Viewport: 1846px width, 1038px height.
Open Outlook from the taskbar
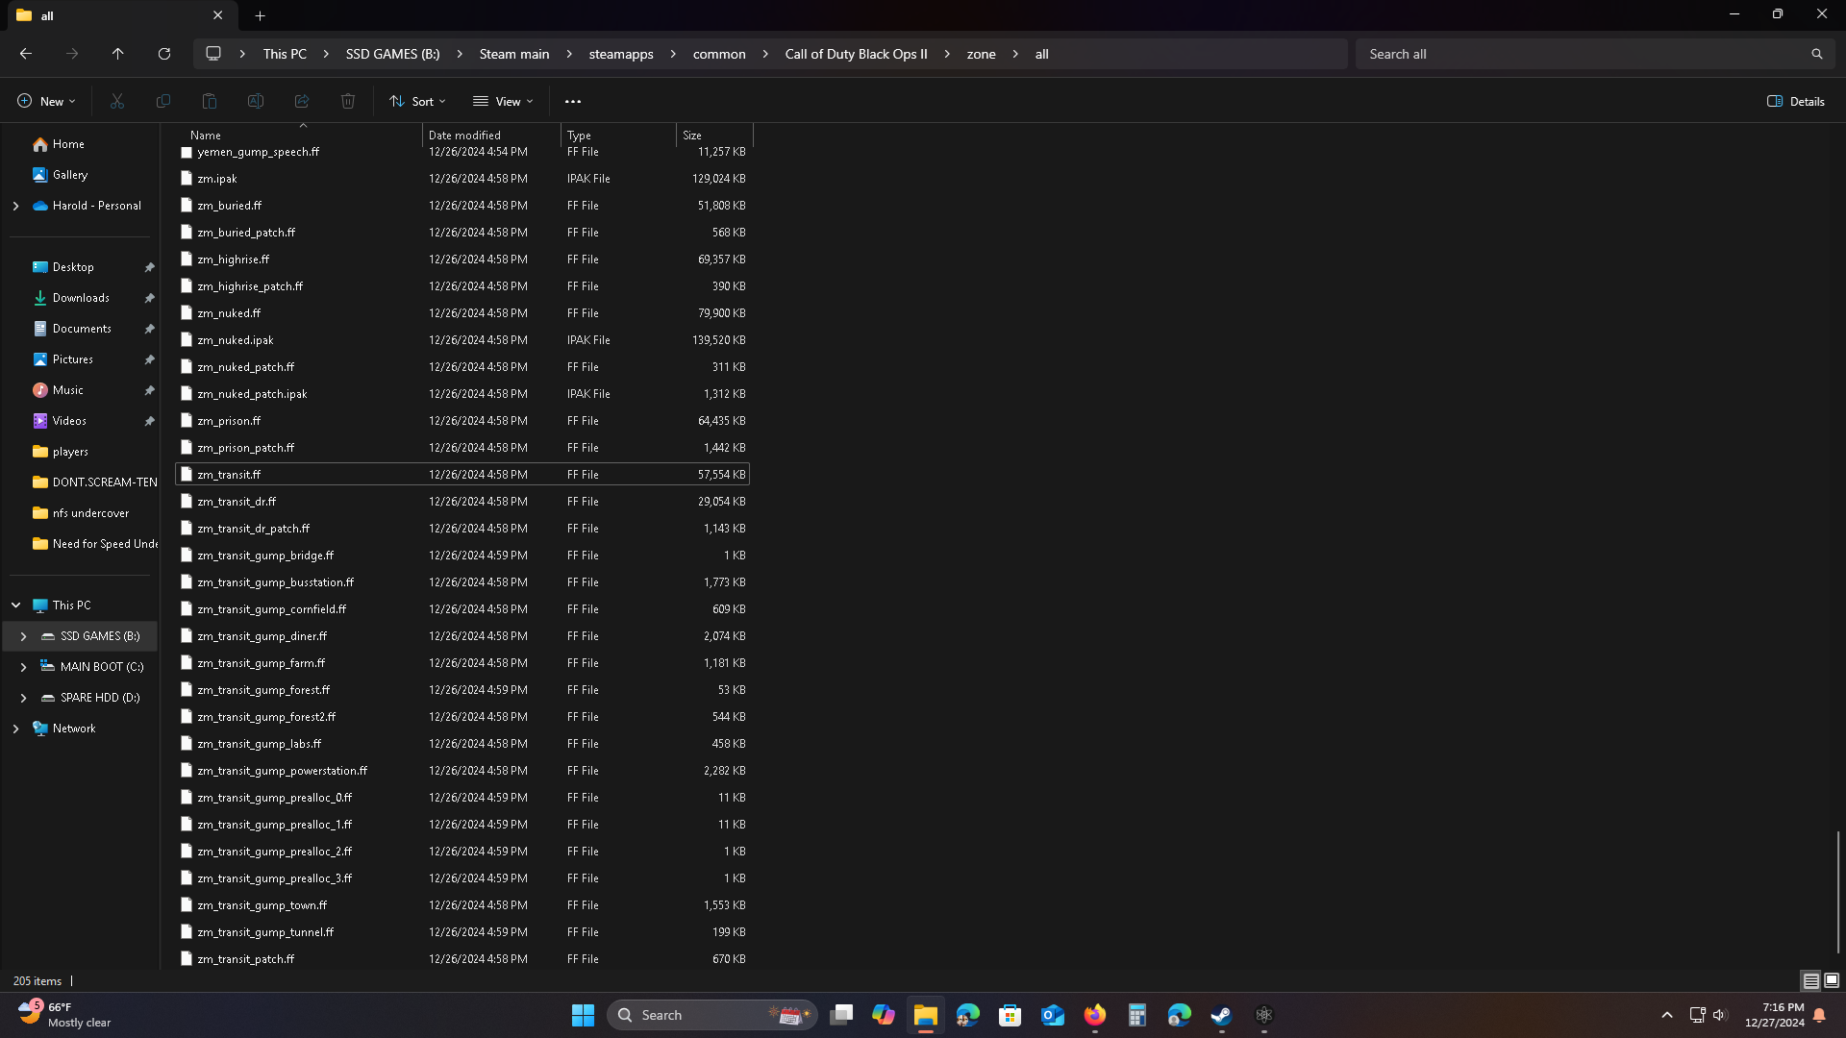pyautogui.click(x=1053, y=1015)
